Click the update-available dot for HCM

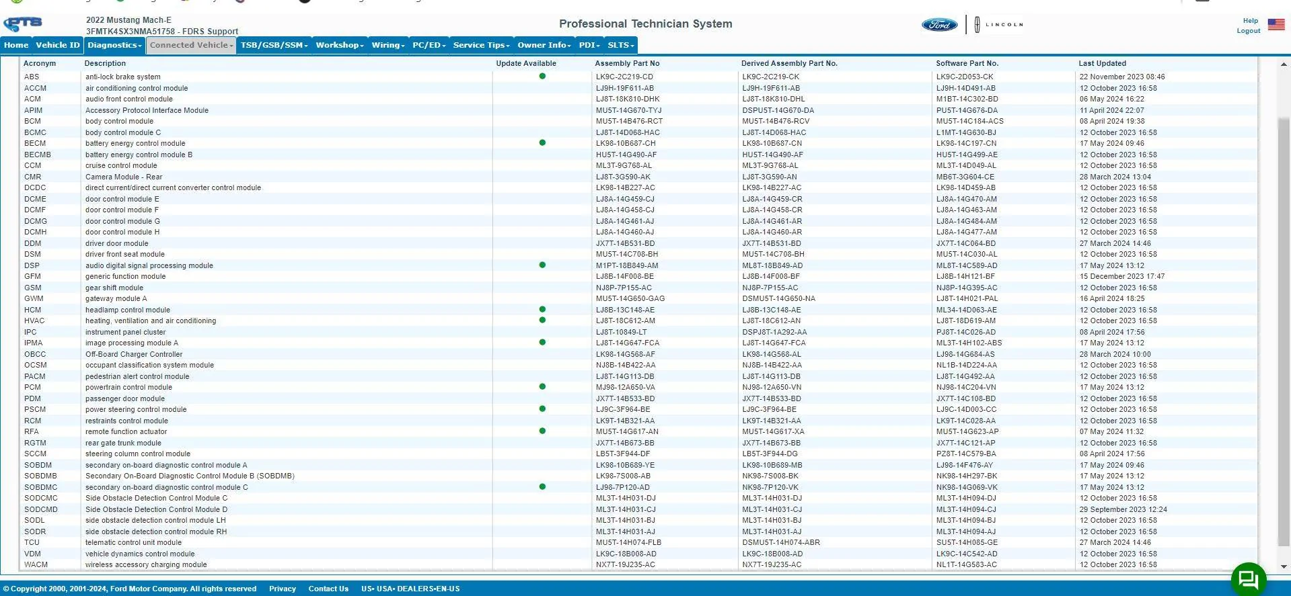tap(542, 309)
